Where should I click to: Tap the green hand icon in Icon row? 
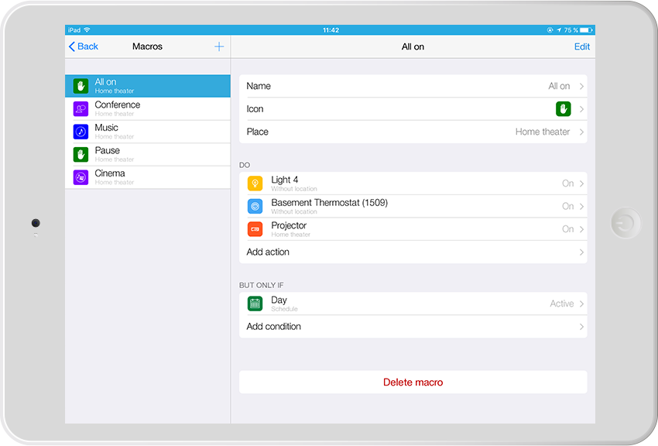point(563,109)
